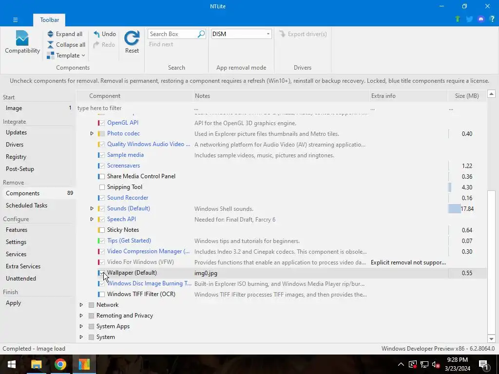Click Find next
The width and height of the screenshot is (499, 374).
[161, 44]
